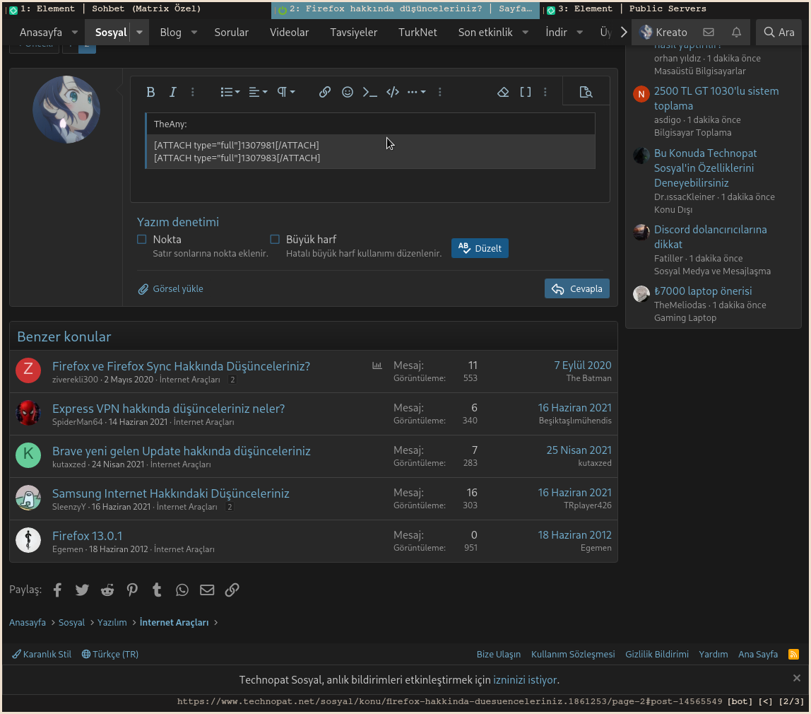
Task: Open kutaxzed green K avatar
Action: coord(28,455)
